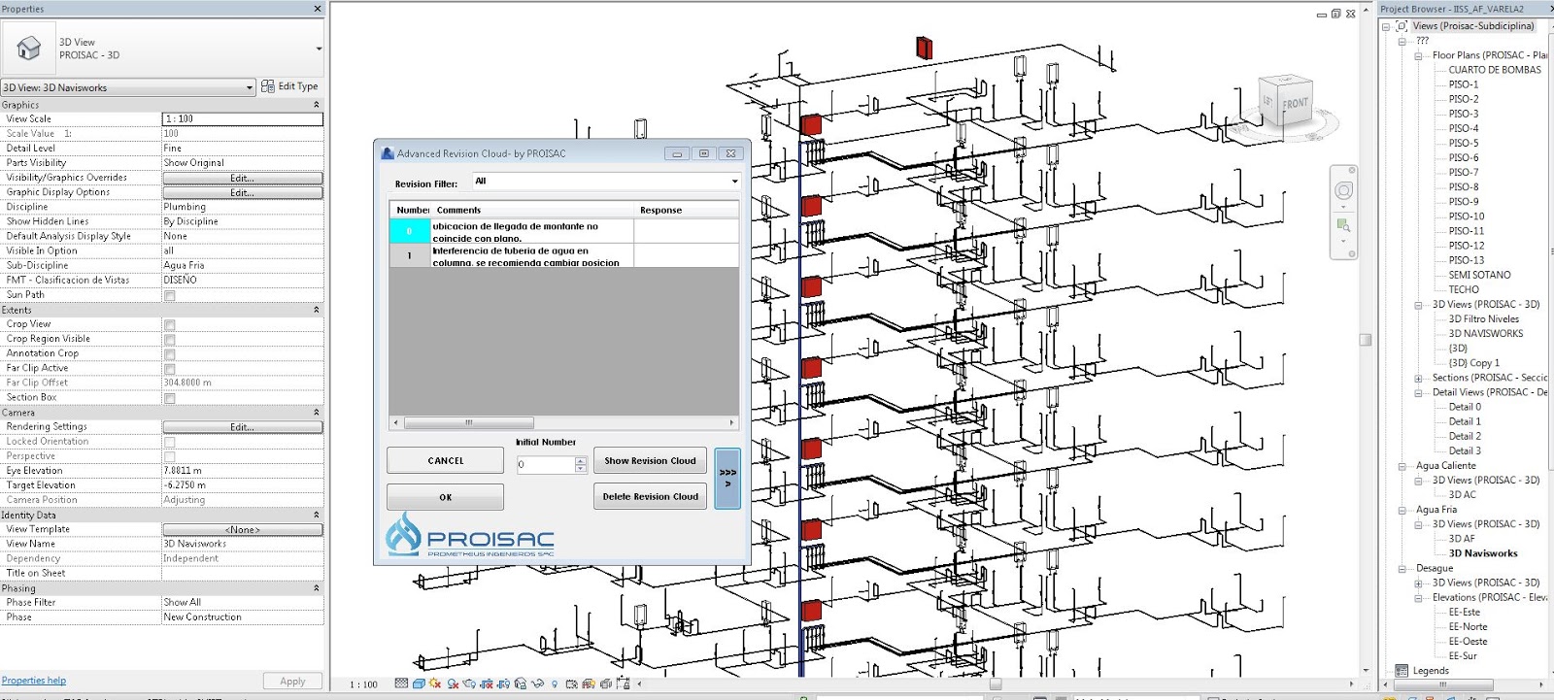Collapse the Extents section in Properties
Image resolution: width=1554 pixels, height=700 pixels.
click(316, 310)
